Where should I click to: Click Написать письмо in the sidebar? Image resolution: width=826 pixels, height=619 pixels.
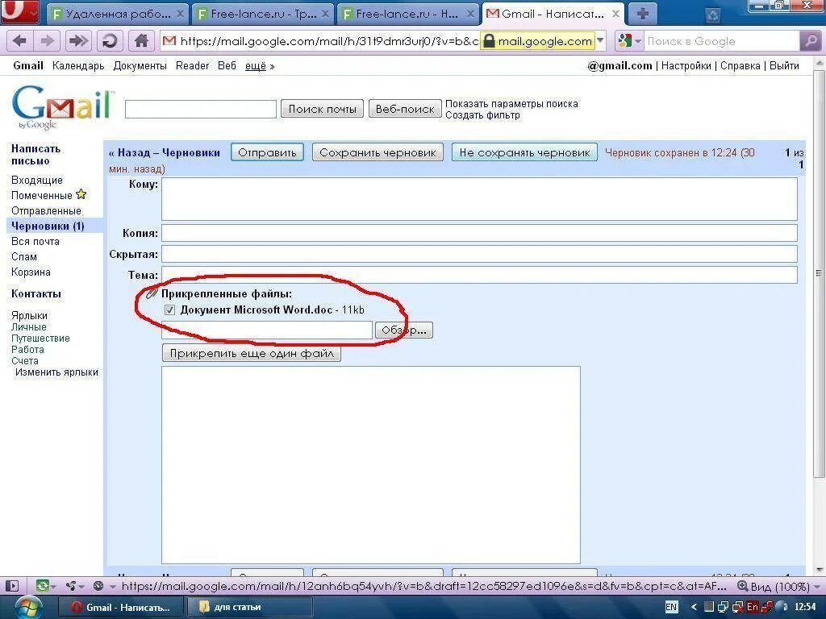point(35,155)
